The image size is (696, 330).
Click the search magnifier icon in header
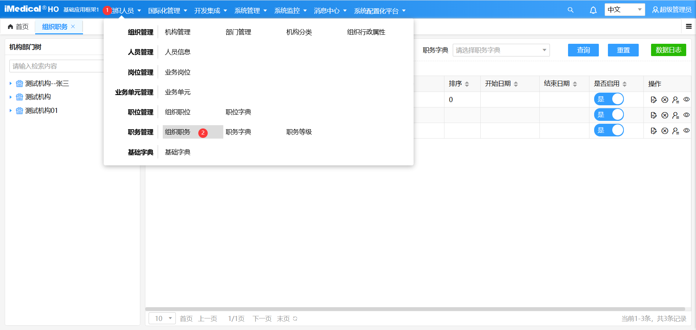click(x=570, y=10)
